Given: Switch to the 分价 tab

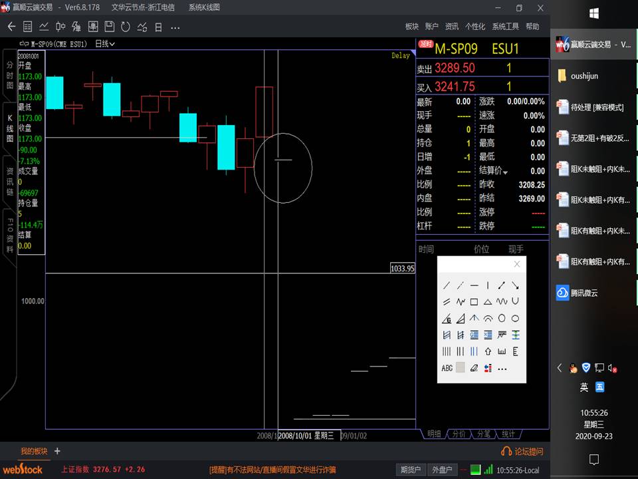Looking at the screenshot, I should (459, 434).
